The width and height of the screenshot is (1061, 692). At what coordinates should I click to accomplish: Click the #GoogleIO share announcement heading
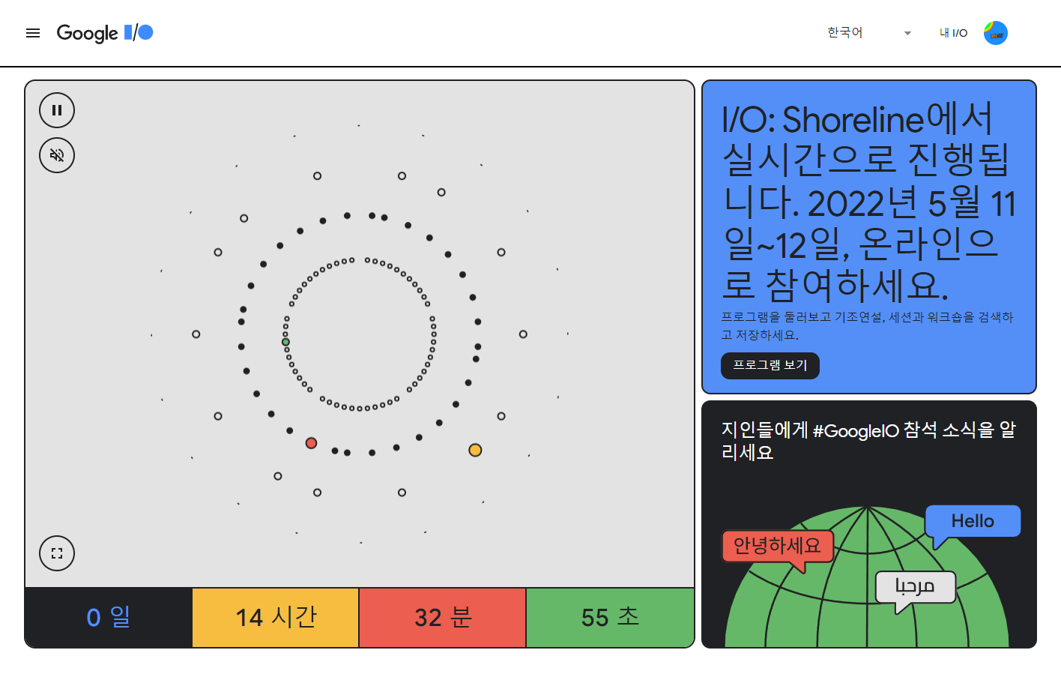[x=868, y=441]
